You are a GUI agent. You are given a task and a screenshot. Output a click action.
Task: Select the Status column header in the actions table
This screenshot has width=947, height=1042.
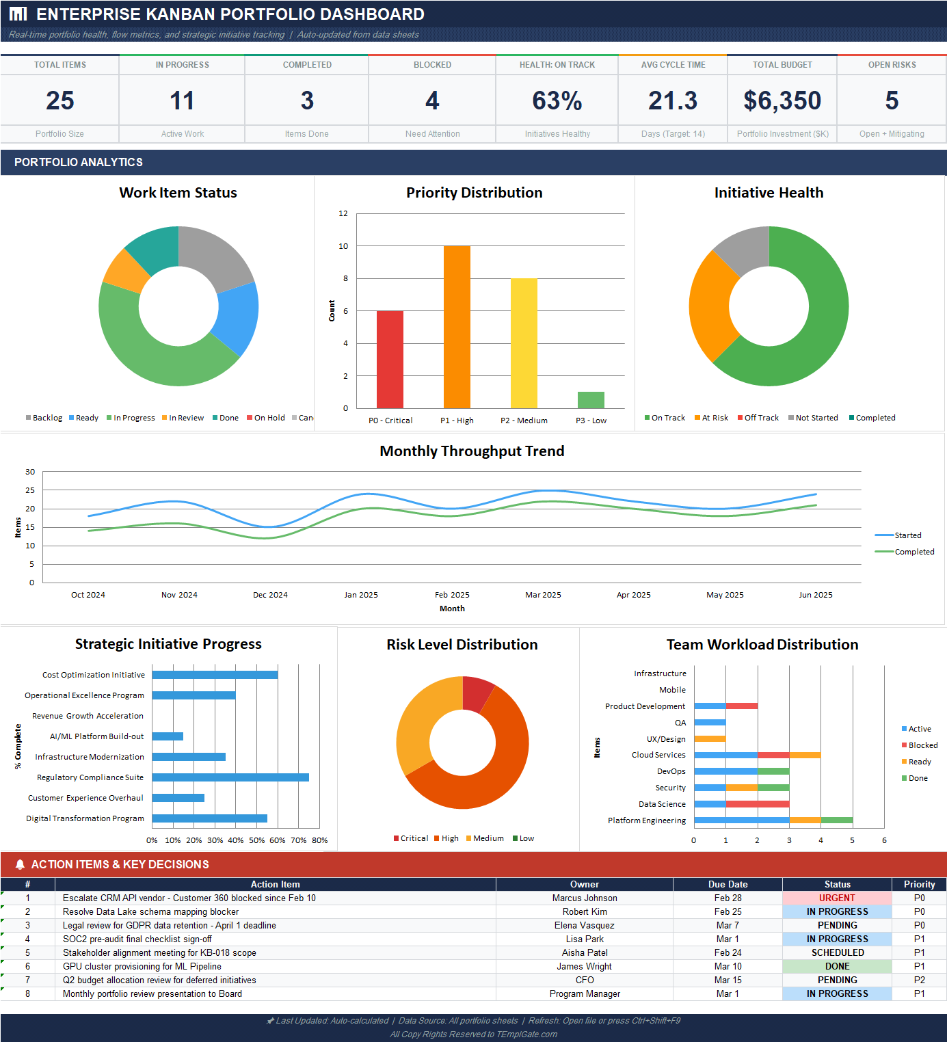click(837, 884)
